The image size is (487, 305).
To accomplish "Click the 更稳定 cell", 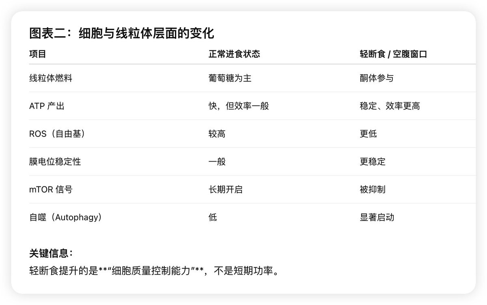I will pyautogui.click(x=373, y=162).
